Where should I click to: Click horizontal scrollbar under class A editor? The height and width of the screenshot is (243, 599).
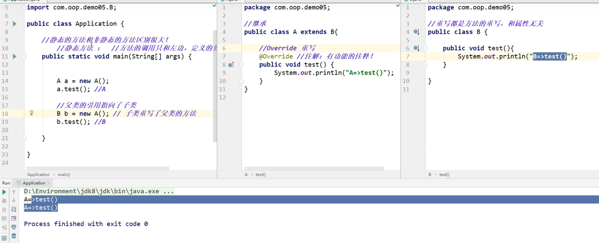pos(314,168)
